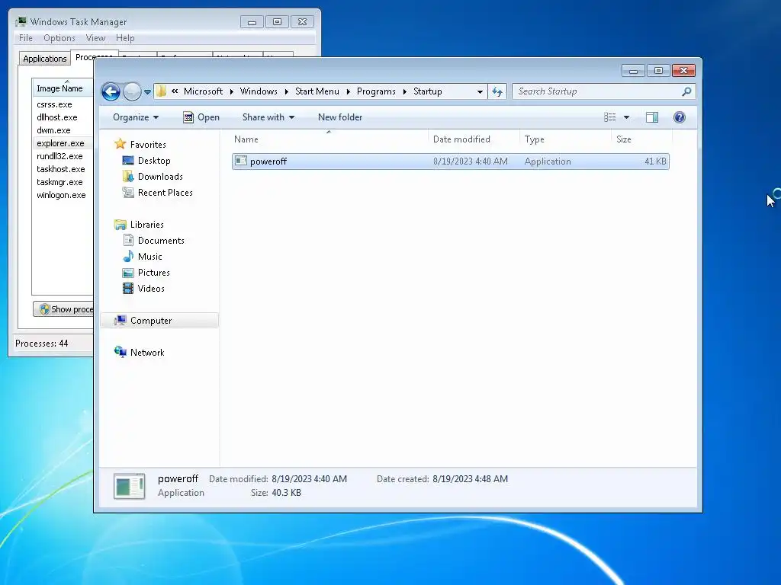Screen dimensions: 781x585
Task: Click the poweroff file name
Action: tap(268, 161)
